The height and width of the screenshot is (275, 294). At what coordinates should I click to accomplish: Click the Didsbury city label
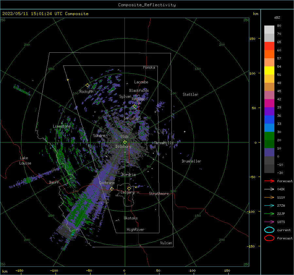(x=123, y=146)
